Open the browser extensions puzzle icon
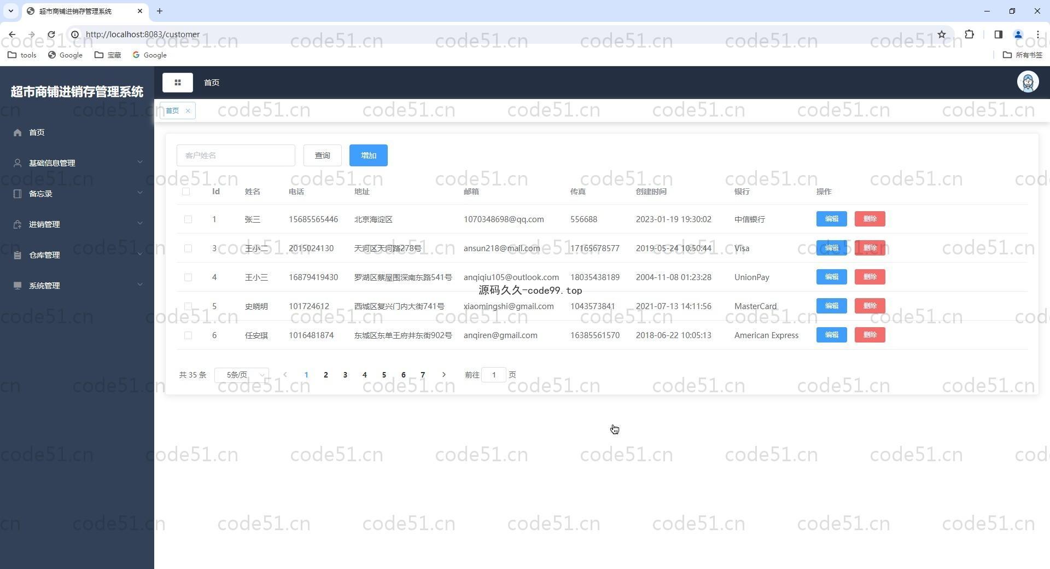Viewport: 1050px width, 569px height. (969, 34)
